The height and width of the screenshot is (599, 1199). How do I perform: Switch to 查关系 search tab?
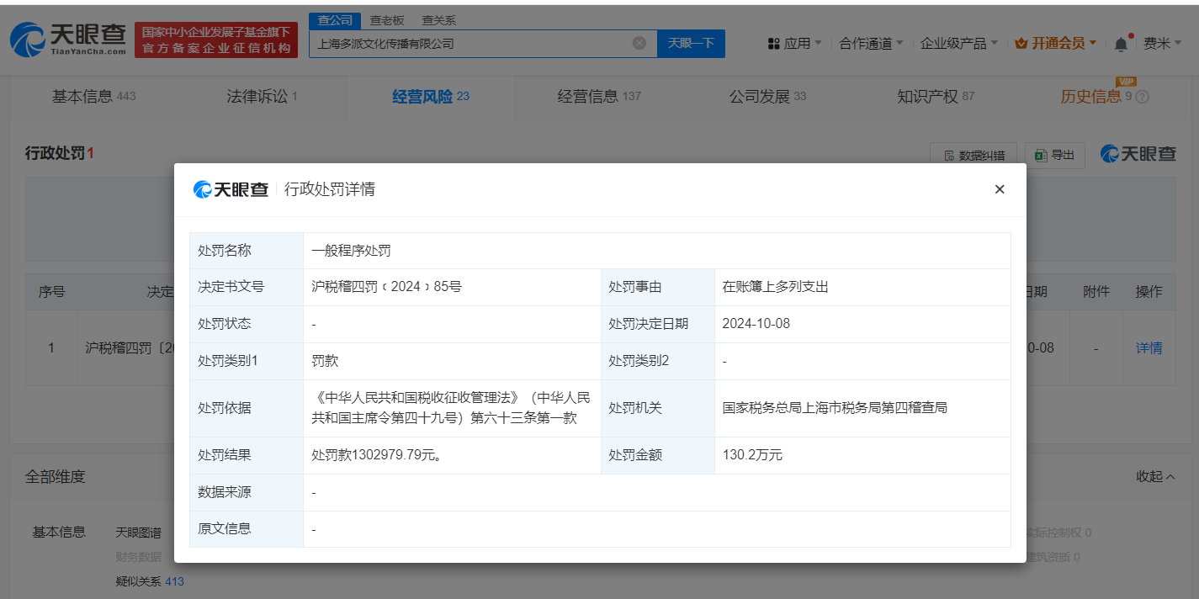[x=438, y=20]
